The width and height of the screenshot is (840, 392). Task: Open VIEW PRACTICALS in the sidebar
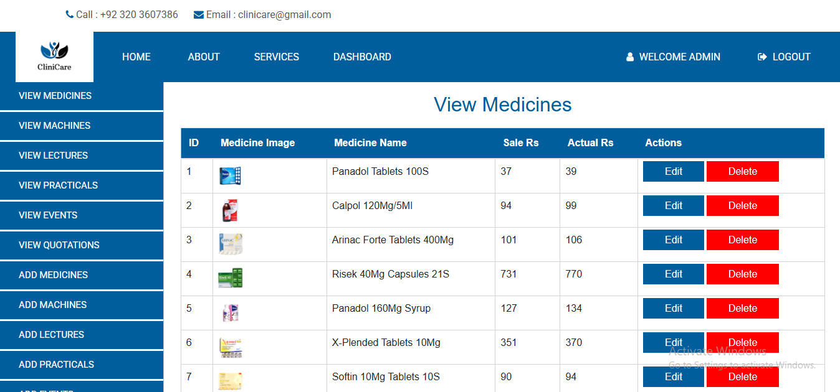pos(82,185)
